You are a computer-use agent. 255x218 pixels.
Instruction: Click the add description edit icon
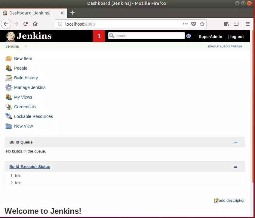click(x=217, y=201)
